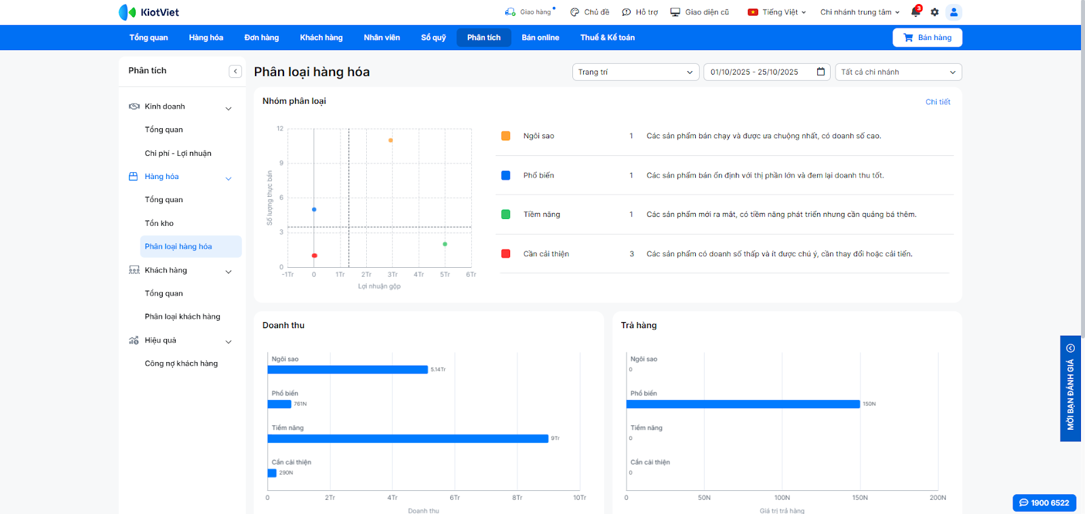Open the Chủ đề theme palette icon
1085x514 pixels.
click(x=574, y=12)
